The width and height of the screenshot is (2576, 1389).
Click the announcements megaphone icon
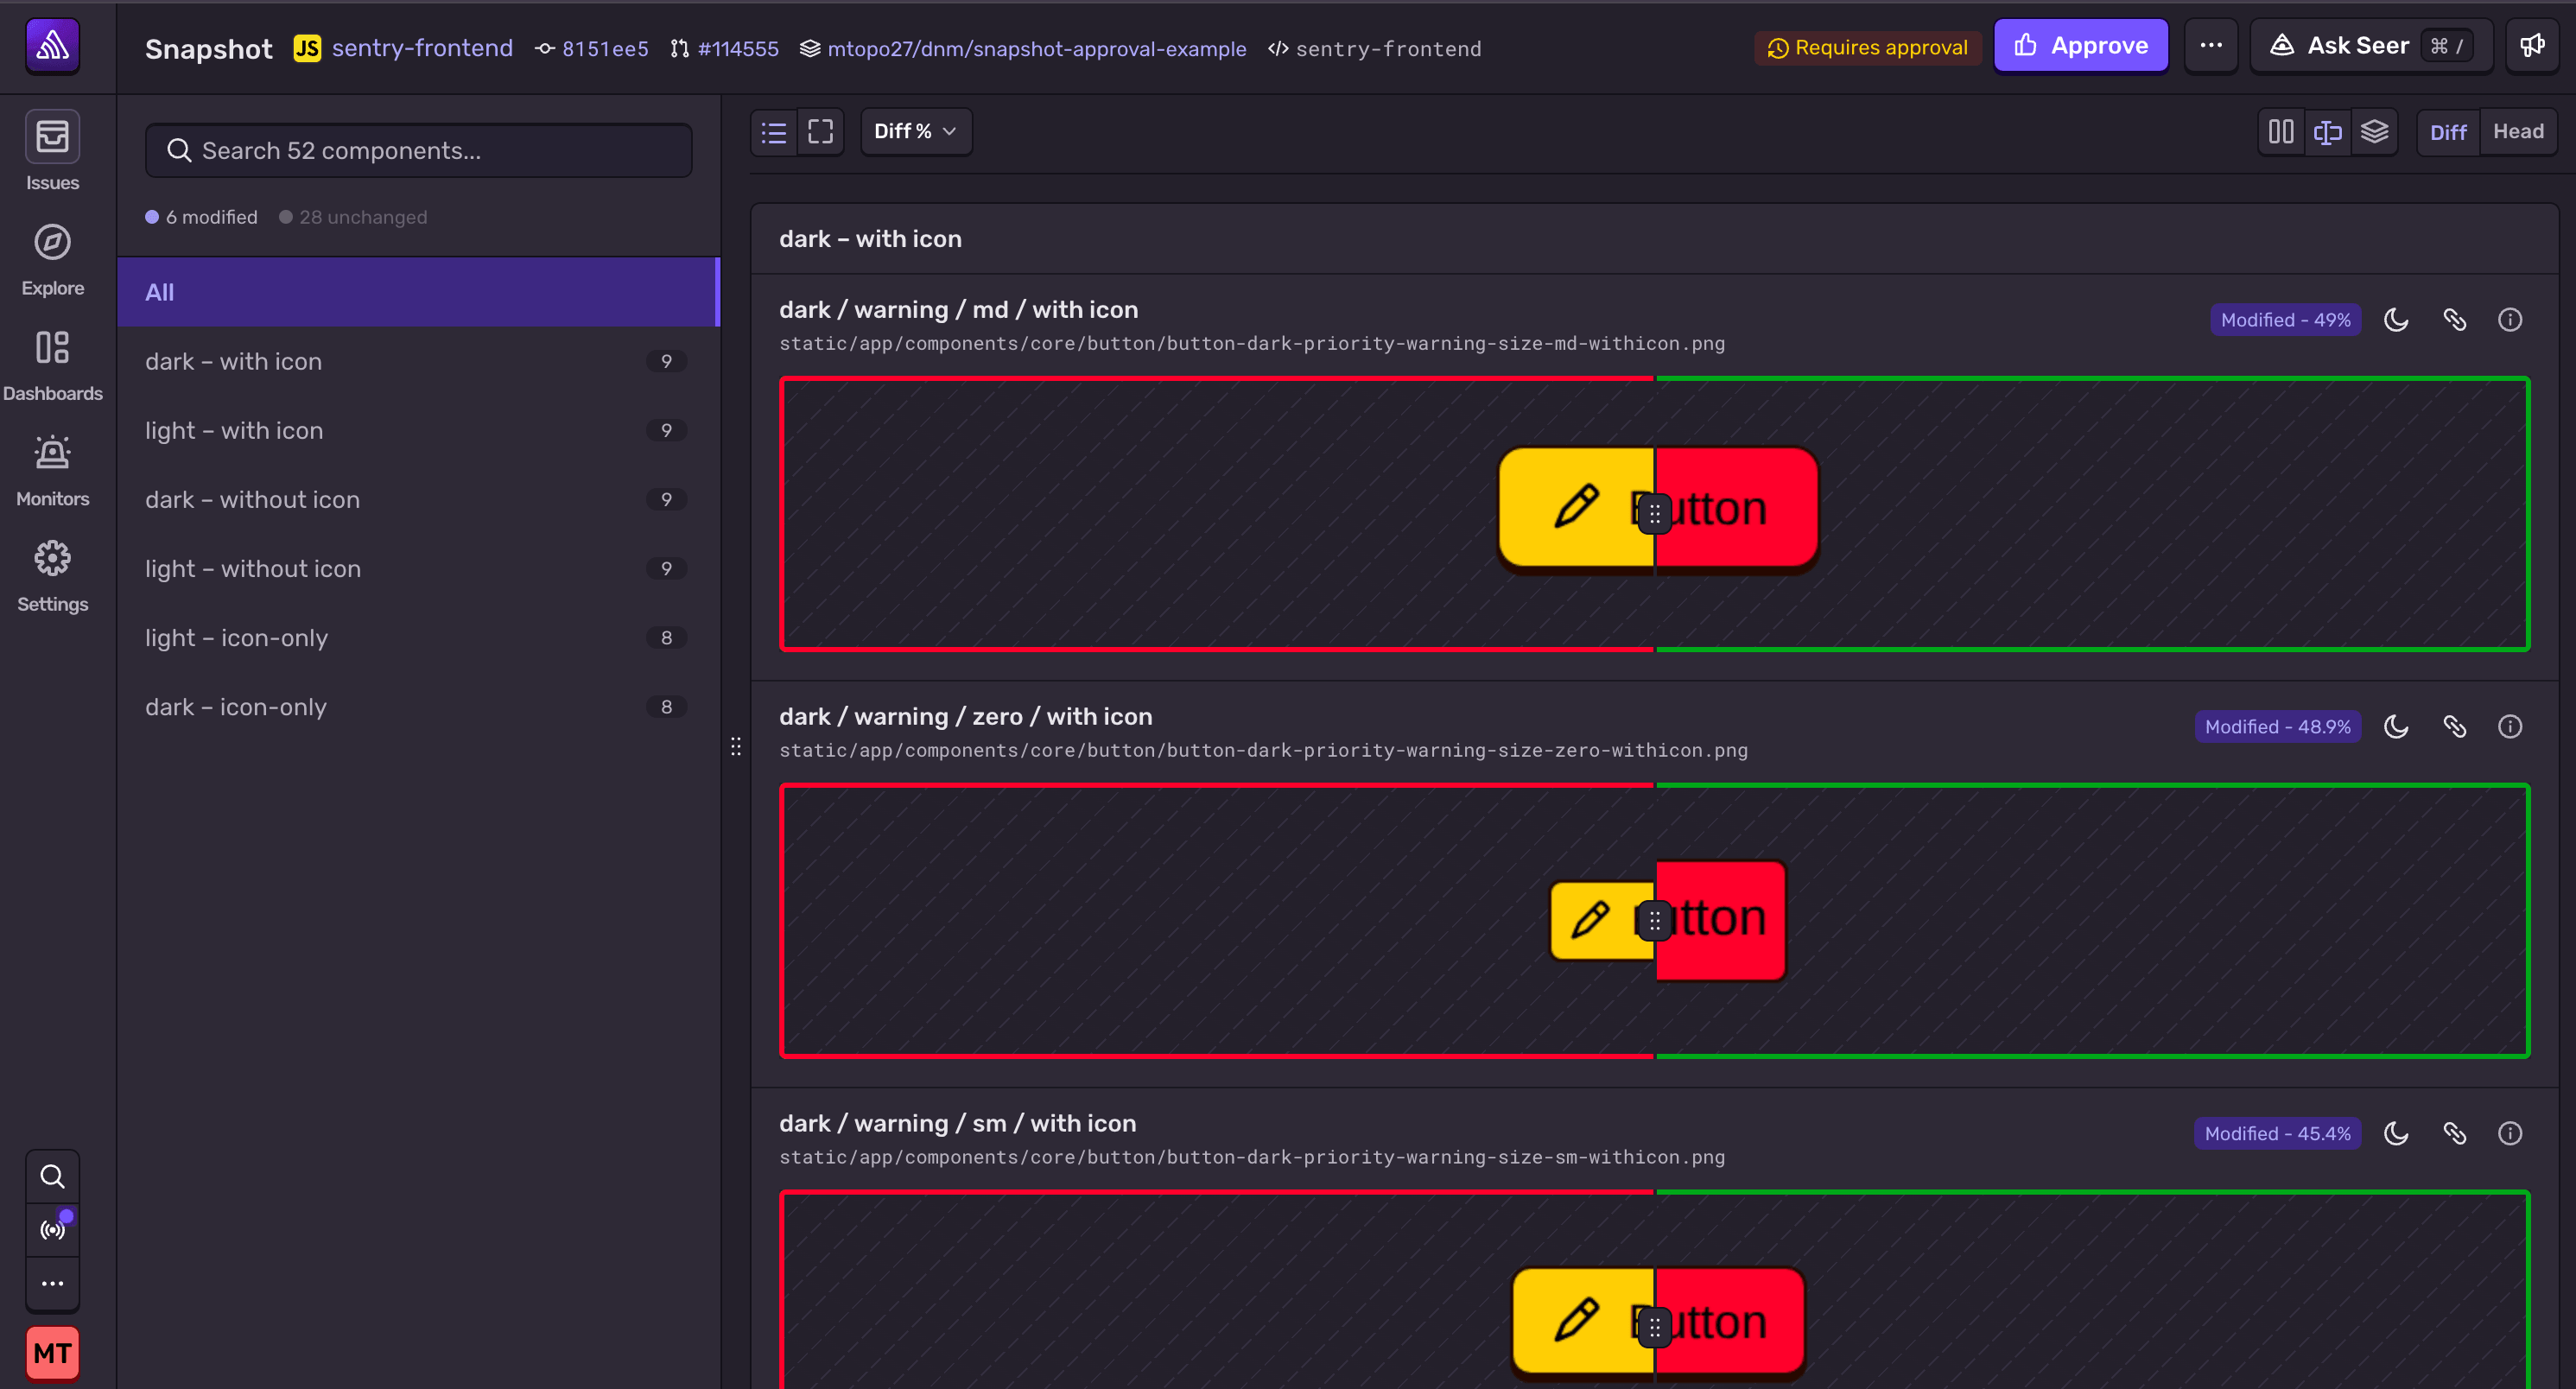click(2531, 46)
